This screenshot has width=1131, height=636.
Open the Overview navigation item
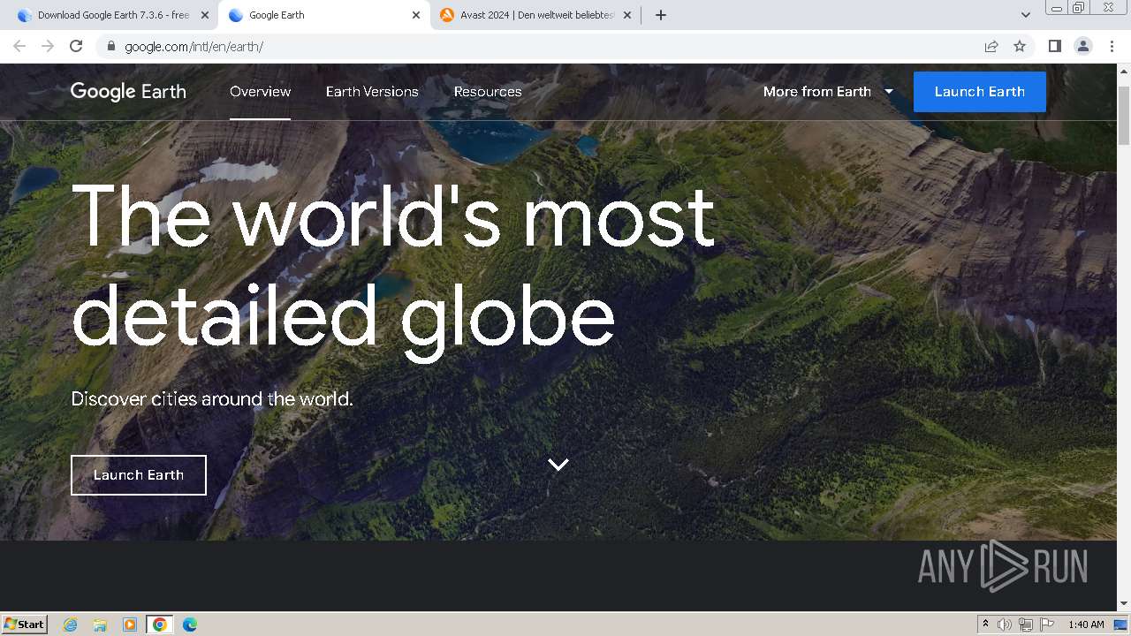click(260, 92)
